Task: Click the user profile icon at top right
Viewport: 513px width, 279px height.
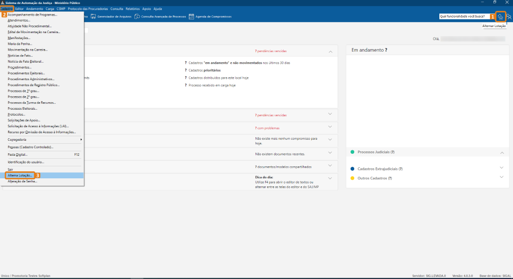Action: (509, 17)
